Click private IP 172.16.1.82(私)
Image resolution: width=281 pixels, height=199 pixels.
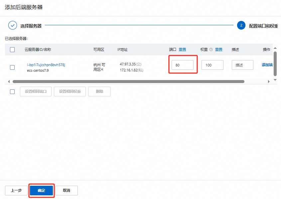132,70
